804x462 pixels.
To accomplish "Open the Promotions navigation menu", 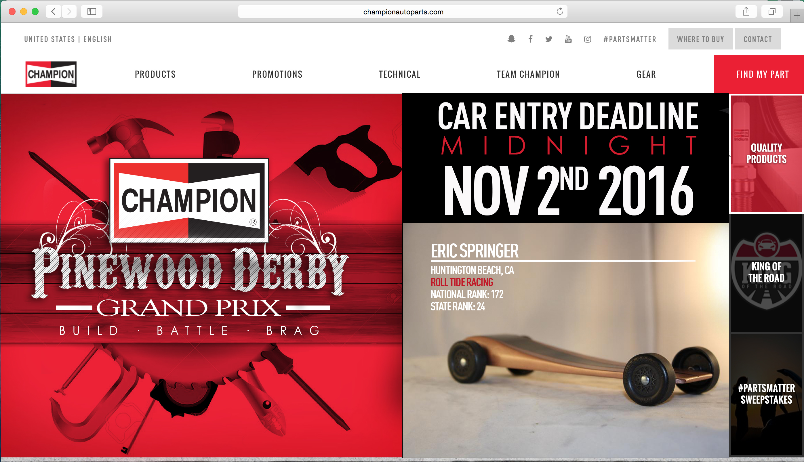I will pos(277,74).
